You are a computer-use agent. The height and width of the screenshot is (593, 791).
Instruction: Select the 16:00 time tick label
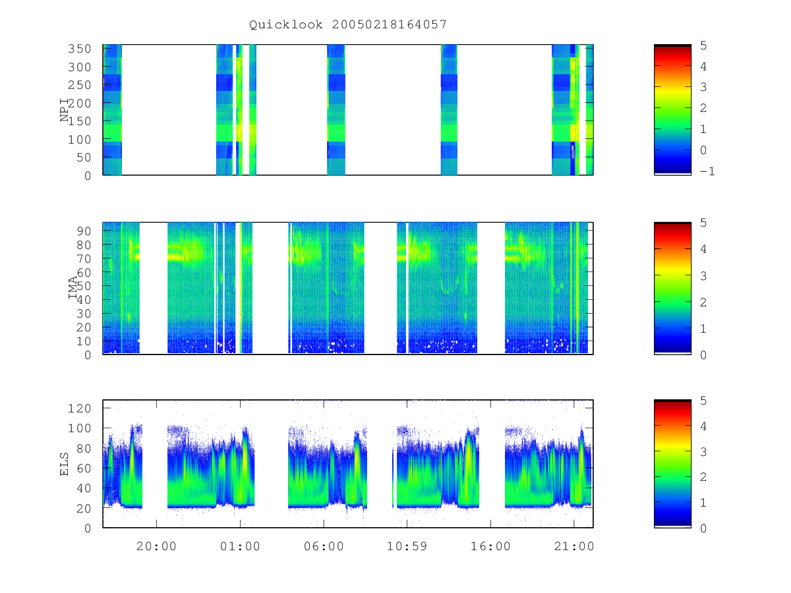(490, 546)
